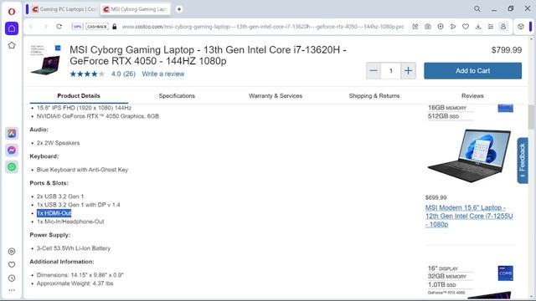
Task: Open Warranty & Services tab
Action: [x=276, y=96]
